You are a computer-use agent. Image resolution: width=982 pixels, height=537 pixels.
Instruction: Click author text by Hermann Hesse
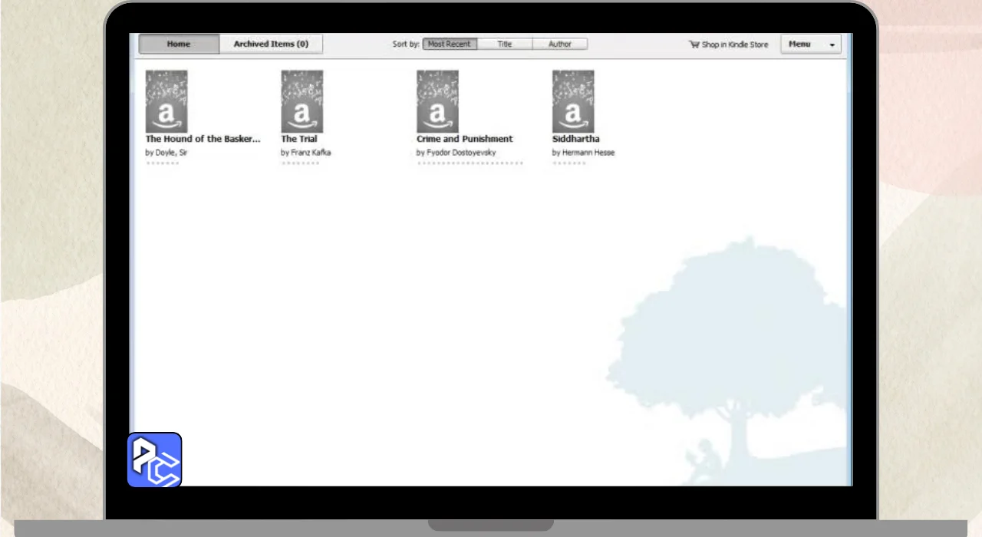click(584, 153)
